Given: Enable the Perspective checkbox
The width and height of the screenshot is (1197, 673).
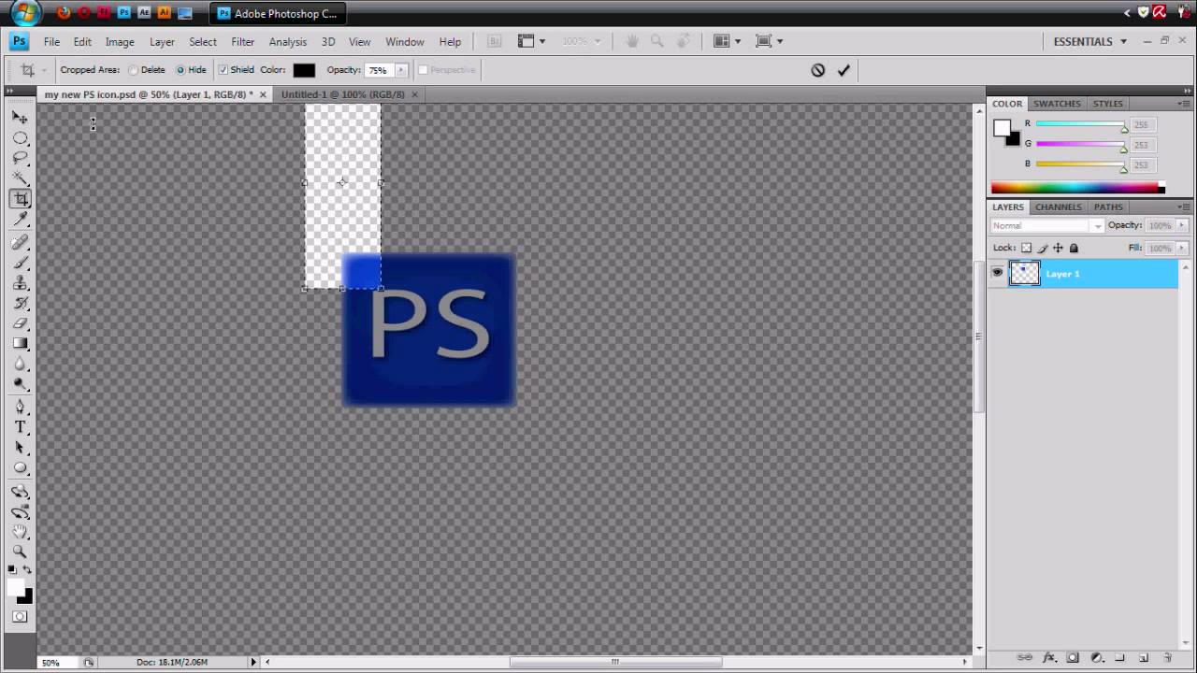Looking at the screenshot, I should click(x=423, y=70).
